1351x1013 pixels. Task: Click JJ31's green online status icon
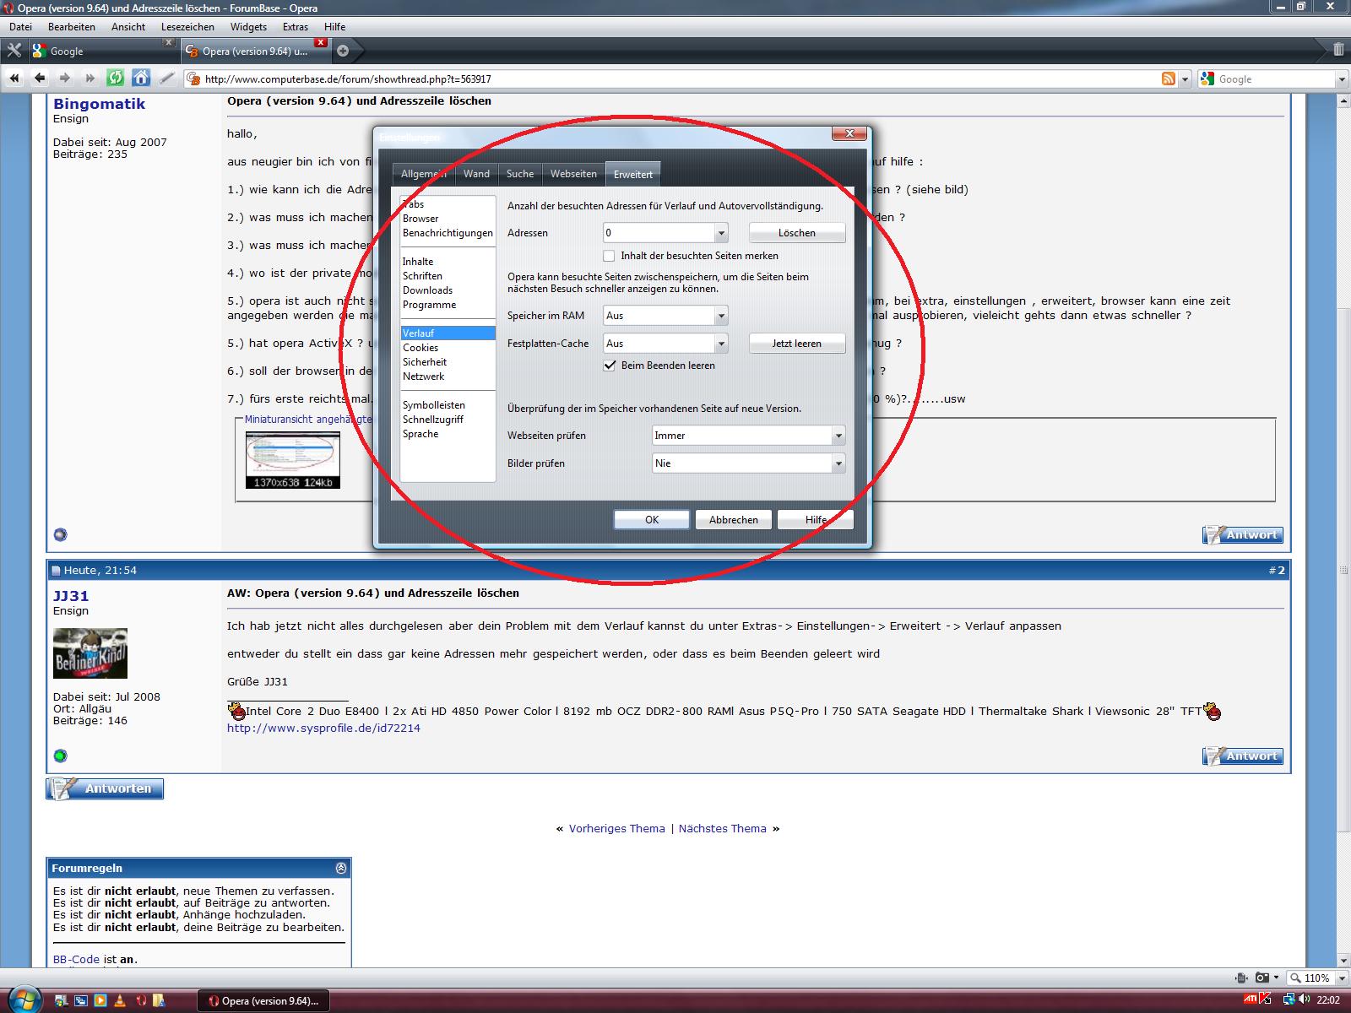tap(60, 756)
